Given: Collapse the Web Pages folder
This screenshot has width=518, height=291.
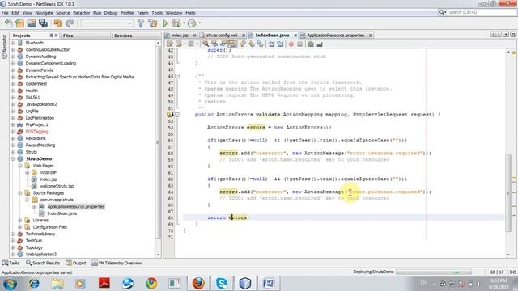Looking at the screenshot, I should (20, 166).
